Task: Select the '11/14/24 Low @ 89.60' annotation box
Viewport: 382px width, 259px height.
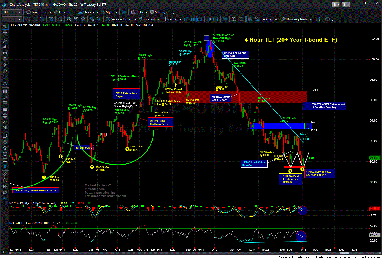Action: pos(319,174)
